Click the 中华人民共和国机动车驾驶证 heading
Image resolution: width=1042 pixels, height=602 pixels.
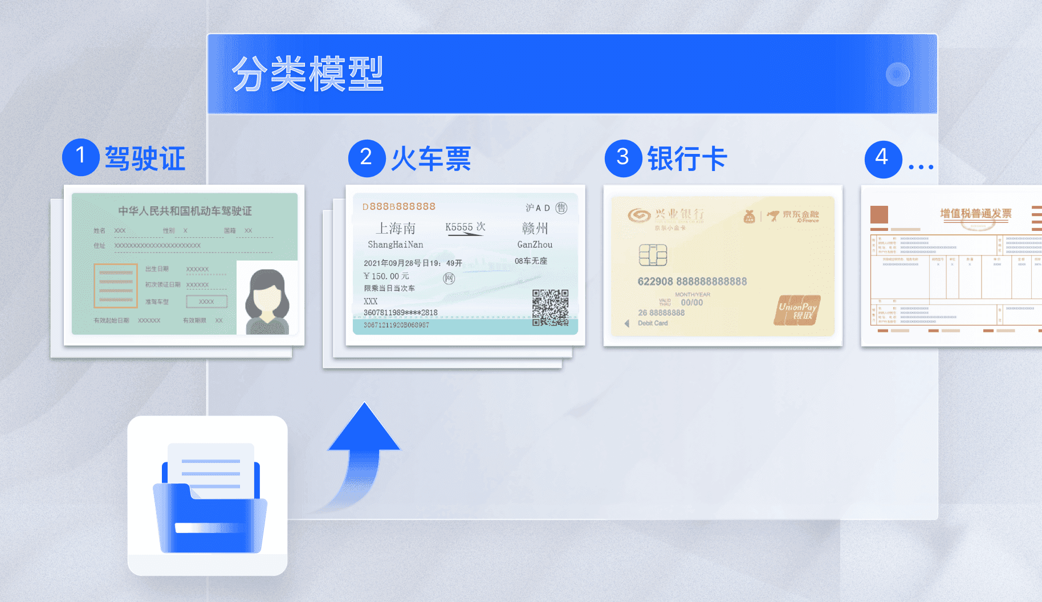[185, 211]
